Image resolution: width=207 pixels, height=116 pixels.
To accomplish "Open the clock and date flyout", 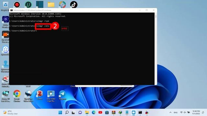I will (196, 112).
